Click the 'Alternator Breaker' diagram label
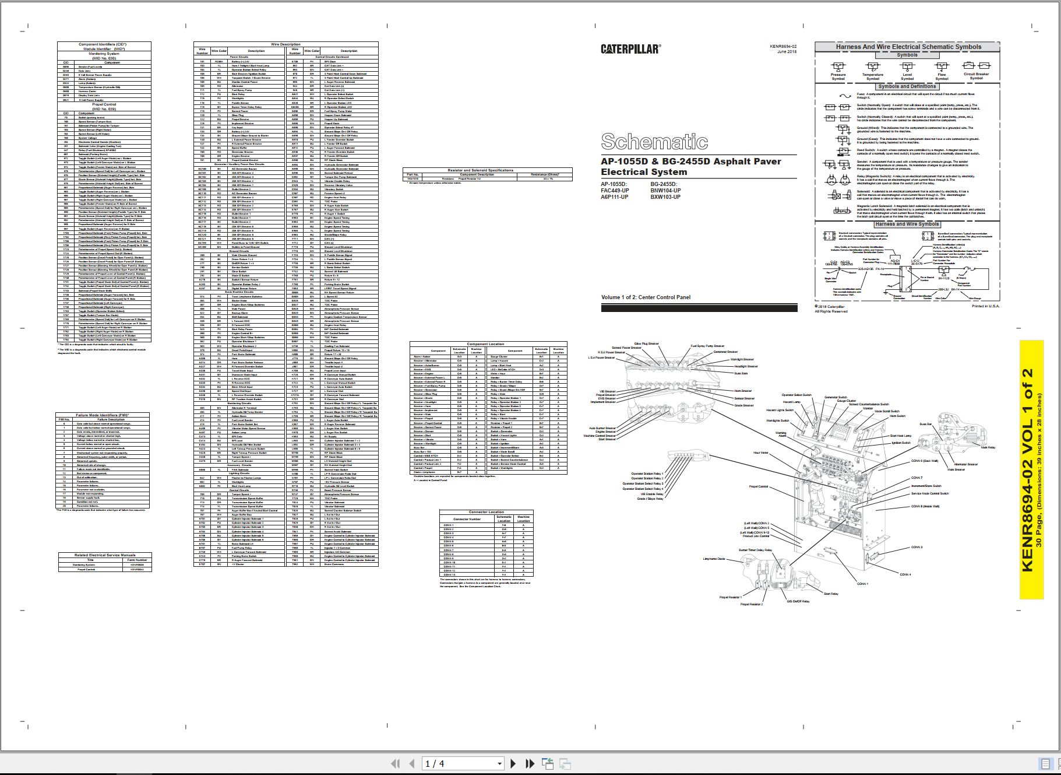Screen dimensions: 1061x775 pos(965,464)
